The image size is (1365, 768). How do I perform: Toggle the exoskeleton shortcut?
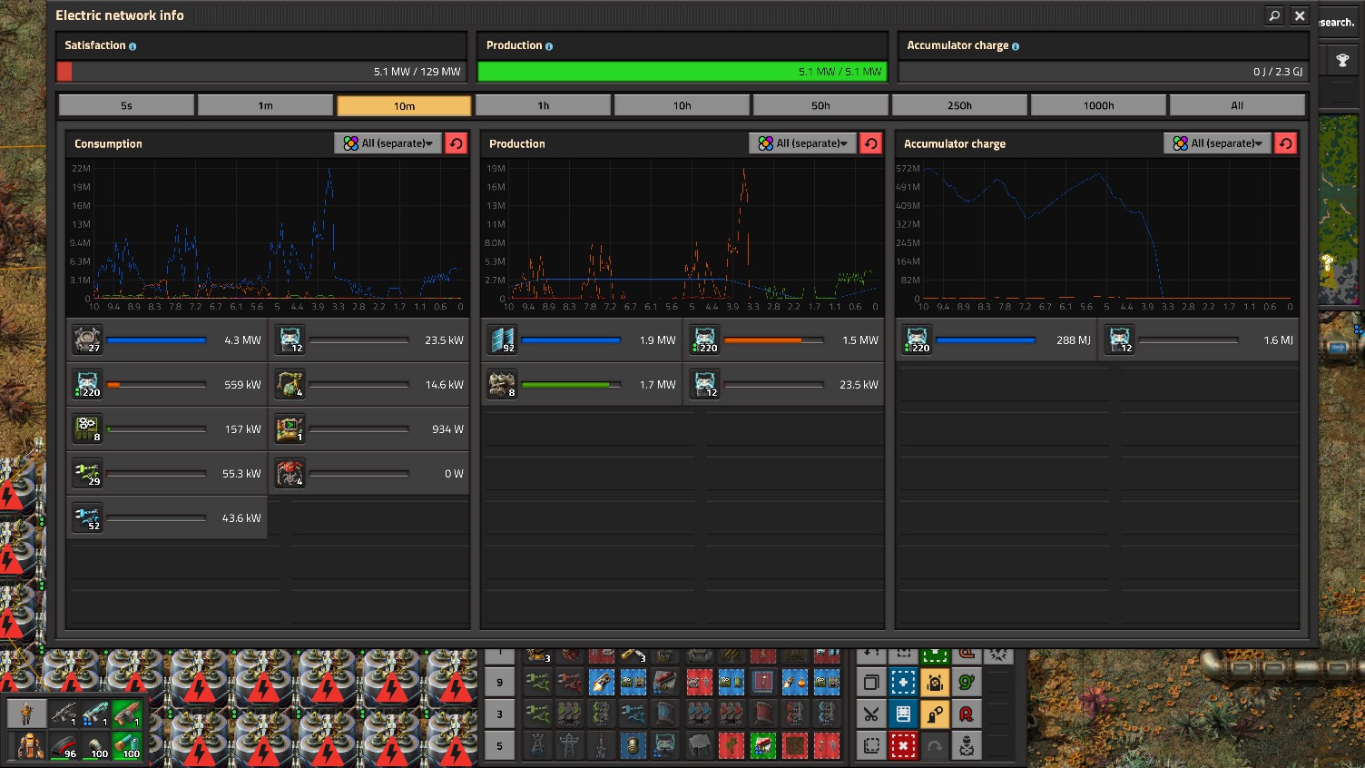[x=935, y=714]
